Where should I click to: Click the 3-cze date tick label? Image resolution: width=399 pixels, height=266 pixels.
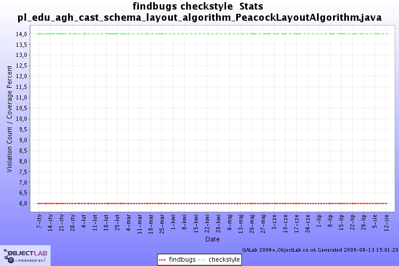(x=275, y=222)
